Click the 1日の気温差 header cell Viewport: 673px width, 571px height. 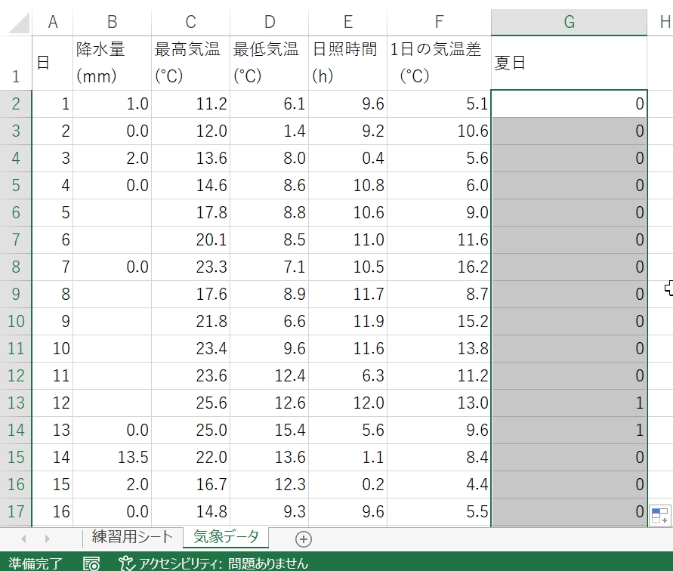point(439,63)
